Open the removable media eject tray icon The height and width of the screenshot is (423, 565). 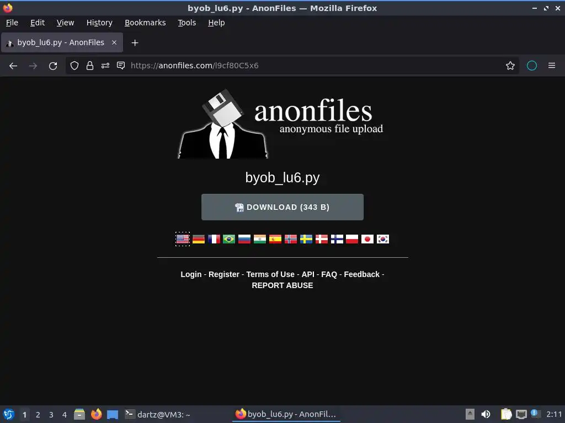pyautogui.click(x=470, y=414)
